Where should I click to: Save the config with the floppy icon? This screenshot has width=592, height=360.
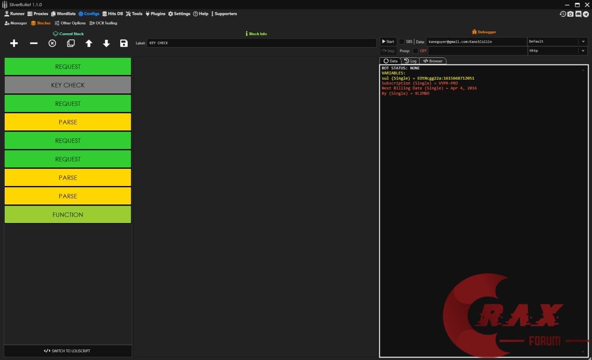(123, 43)
